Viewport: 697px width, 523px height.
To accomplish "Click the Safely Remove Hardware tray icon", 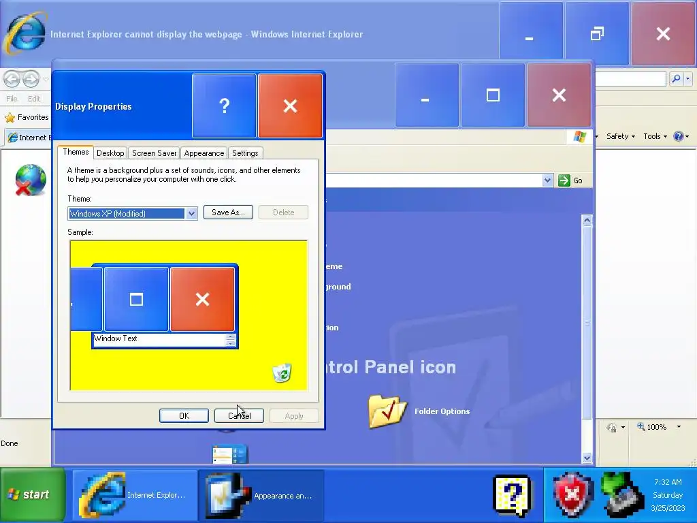I will point(621,494).
